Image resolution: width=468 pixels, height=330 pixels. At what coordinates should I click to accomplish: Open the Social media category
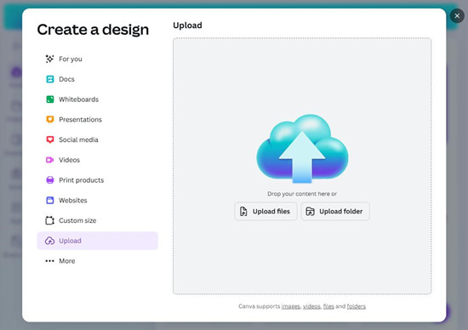click(97, 139)
